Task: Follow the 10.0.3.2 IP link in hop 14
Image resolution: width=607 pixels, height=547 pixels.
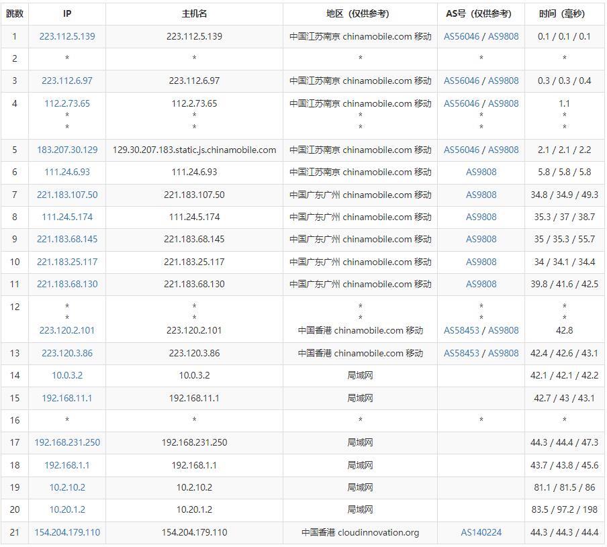Action: tap(67, 375)
